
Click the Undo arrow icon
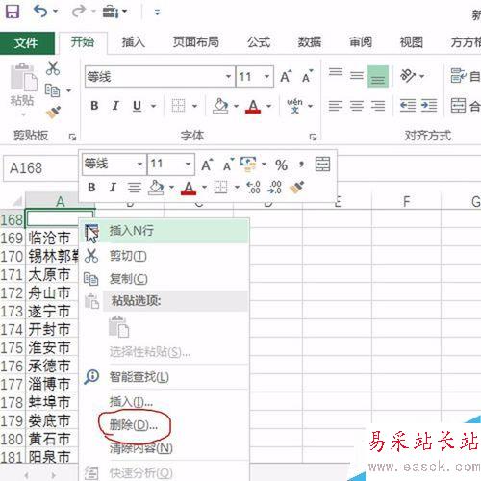click(x=40, y=12)
